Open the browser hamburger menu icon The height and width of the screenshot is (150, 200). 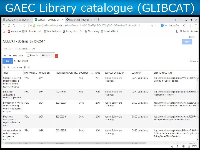(x=196, y=26)
